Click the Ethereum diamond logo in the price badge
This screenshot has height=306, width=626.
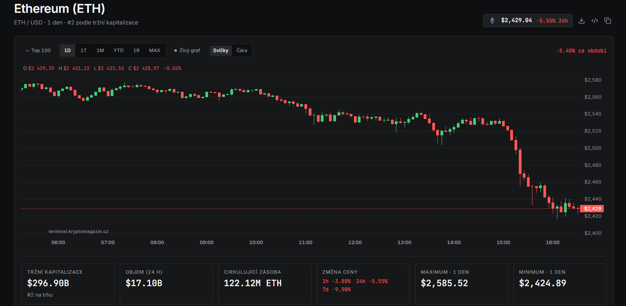[492, 21]
